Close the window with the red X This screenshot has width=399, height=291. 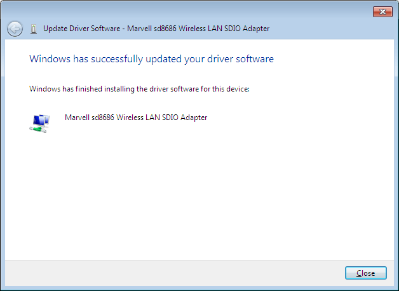(381, 12)
